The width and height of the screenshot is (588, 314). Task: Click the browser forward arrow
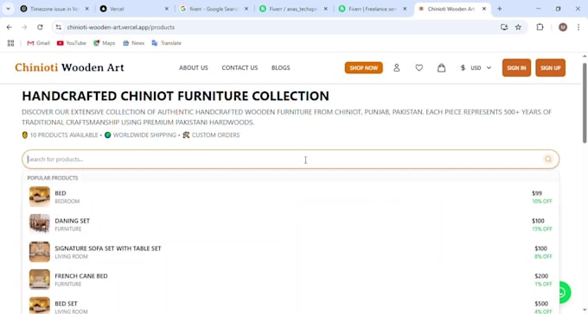(x=24, y=27)
